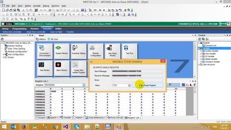Expand System Variable in Variable panel
The image size is (231, 130).
(201, 51)
